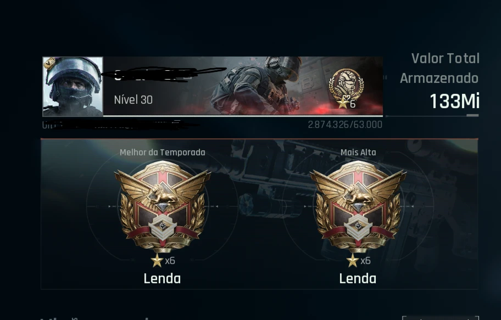The width and height of the screenshot is (501, 320).
Task: Click the experience progress bar under banner
Action: (243, 116)
